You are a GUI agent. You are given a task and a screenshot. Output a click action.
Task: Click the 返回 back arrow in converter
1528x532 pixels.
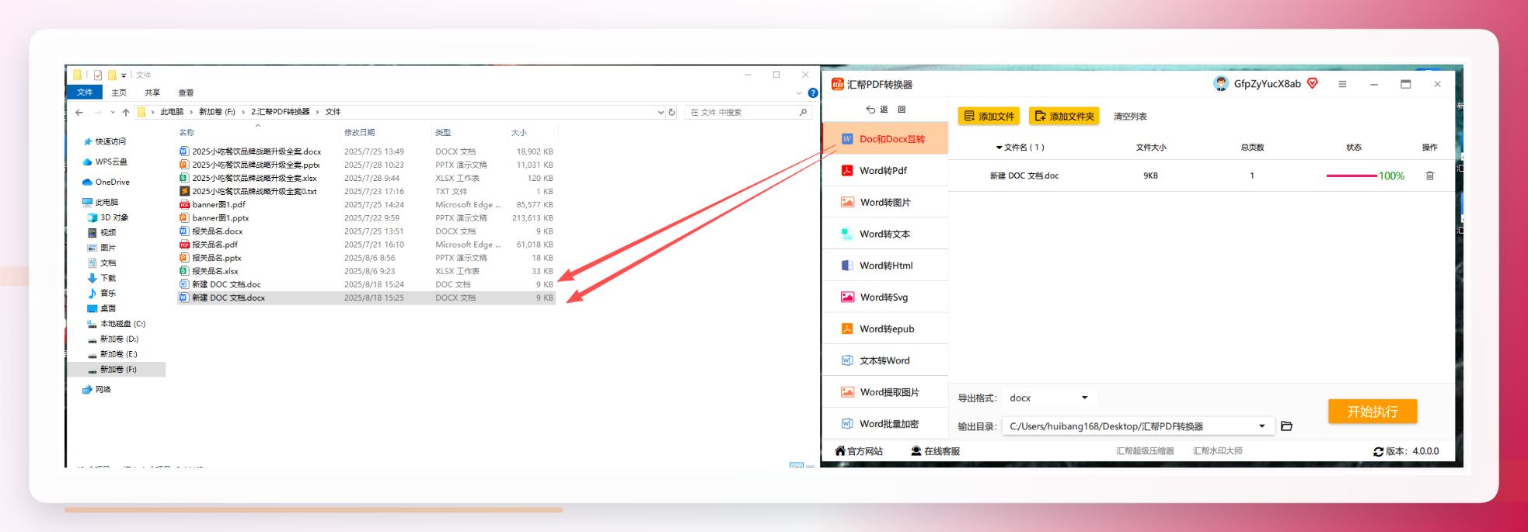pyautogui.click(x=871, y=110)
